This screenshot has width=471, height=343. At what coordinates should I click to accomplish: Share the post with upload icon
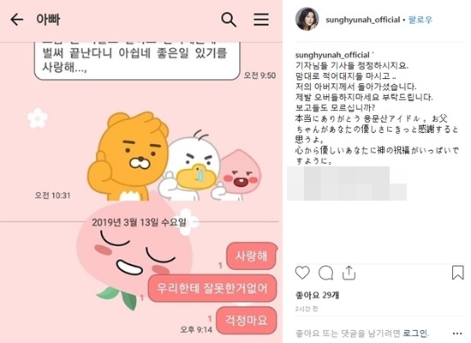click(x=349, y=273)
